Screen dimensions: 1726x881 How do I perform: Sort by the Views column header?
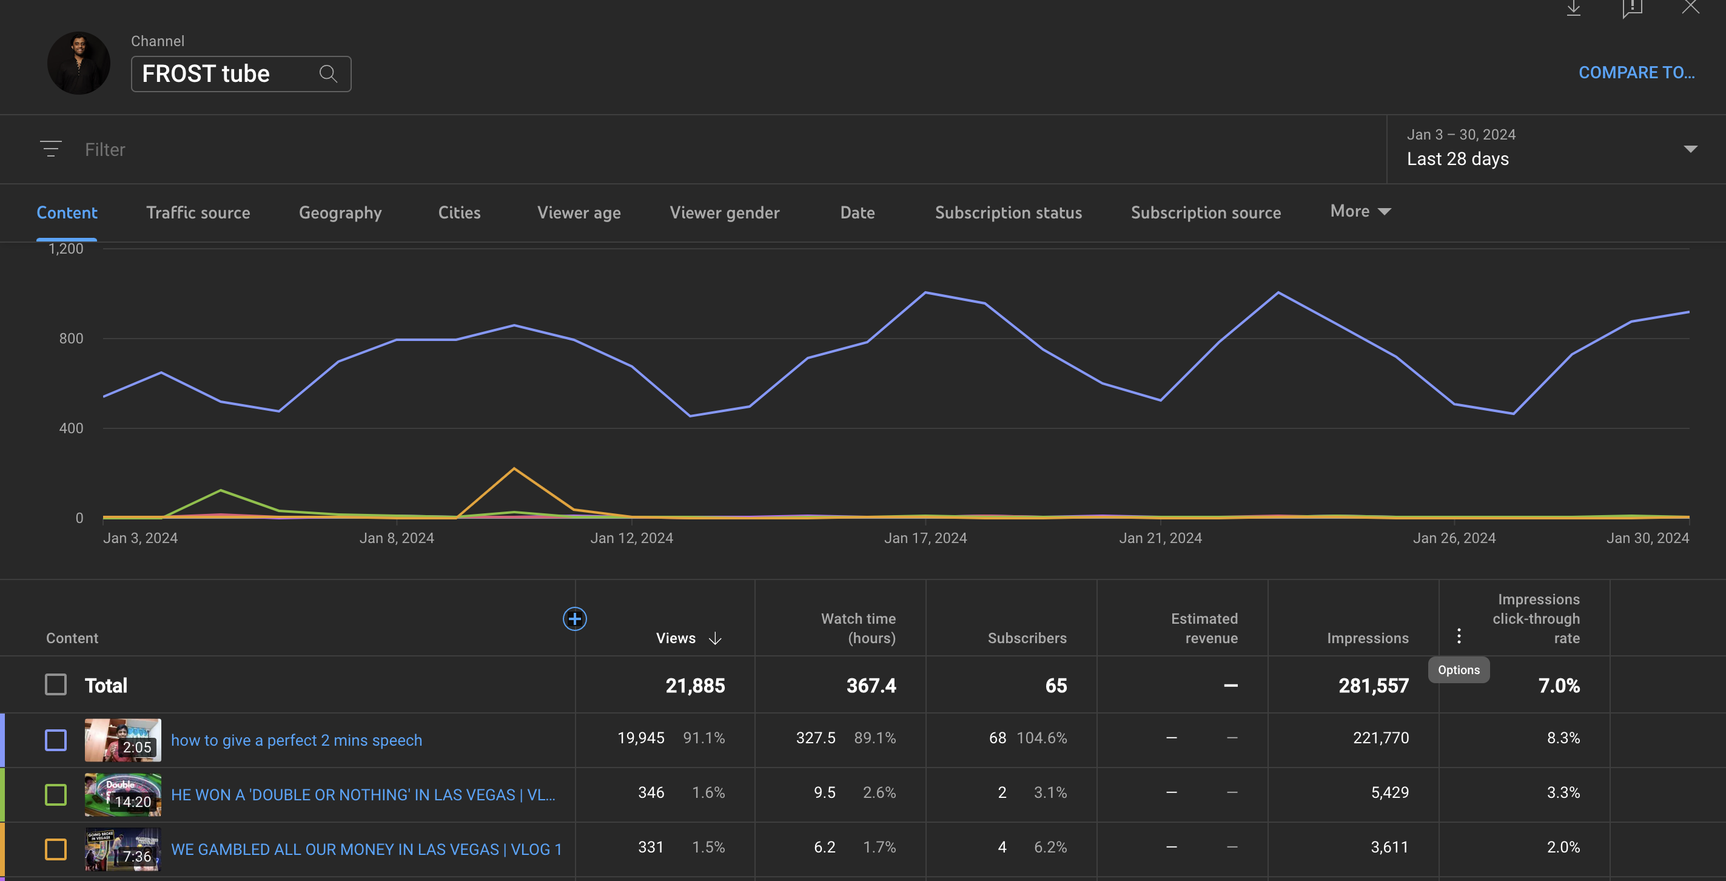pos(676,638)
